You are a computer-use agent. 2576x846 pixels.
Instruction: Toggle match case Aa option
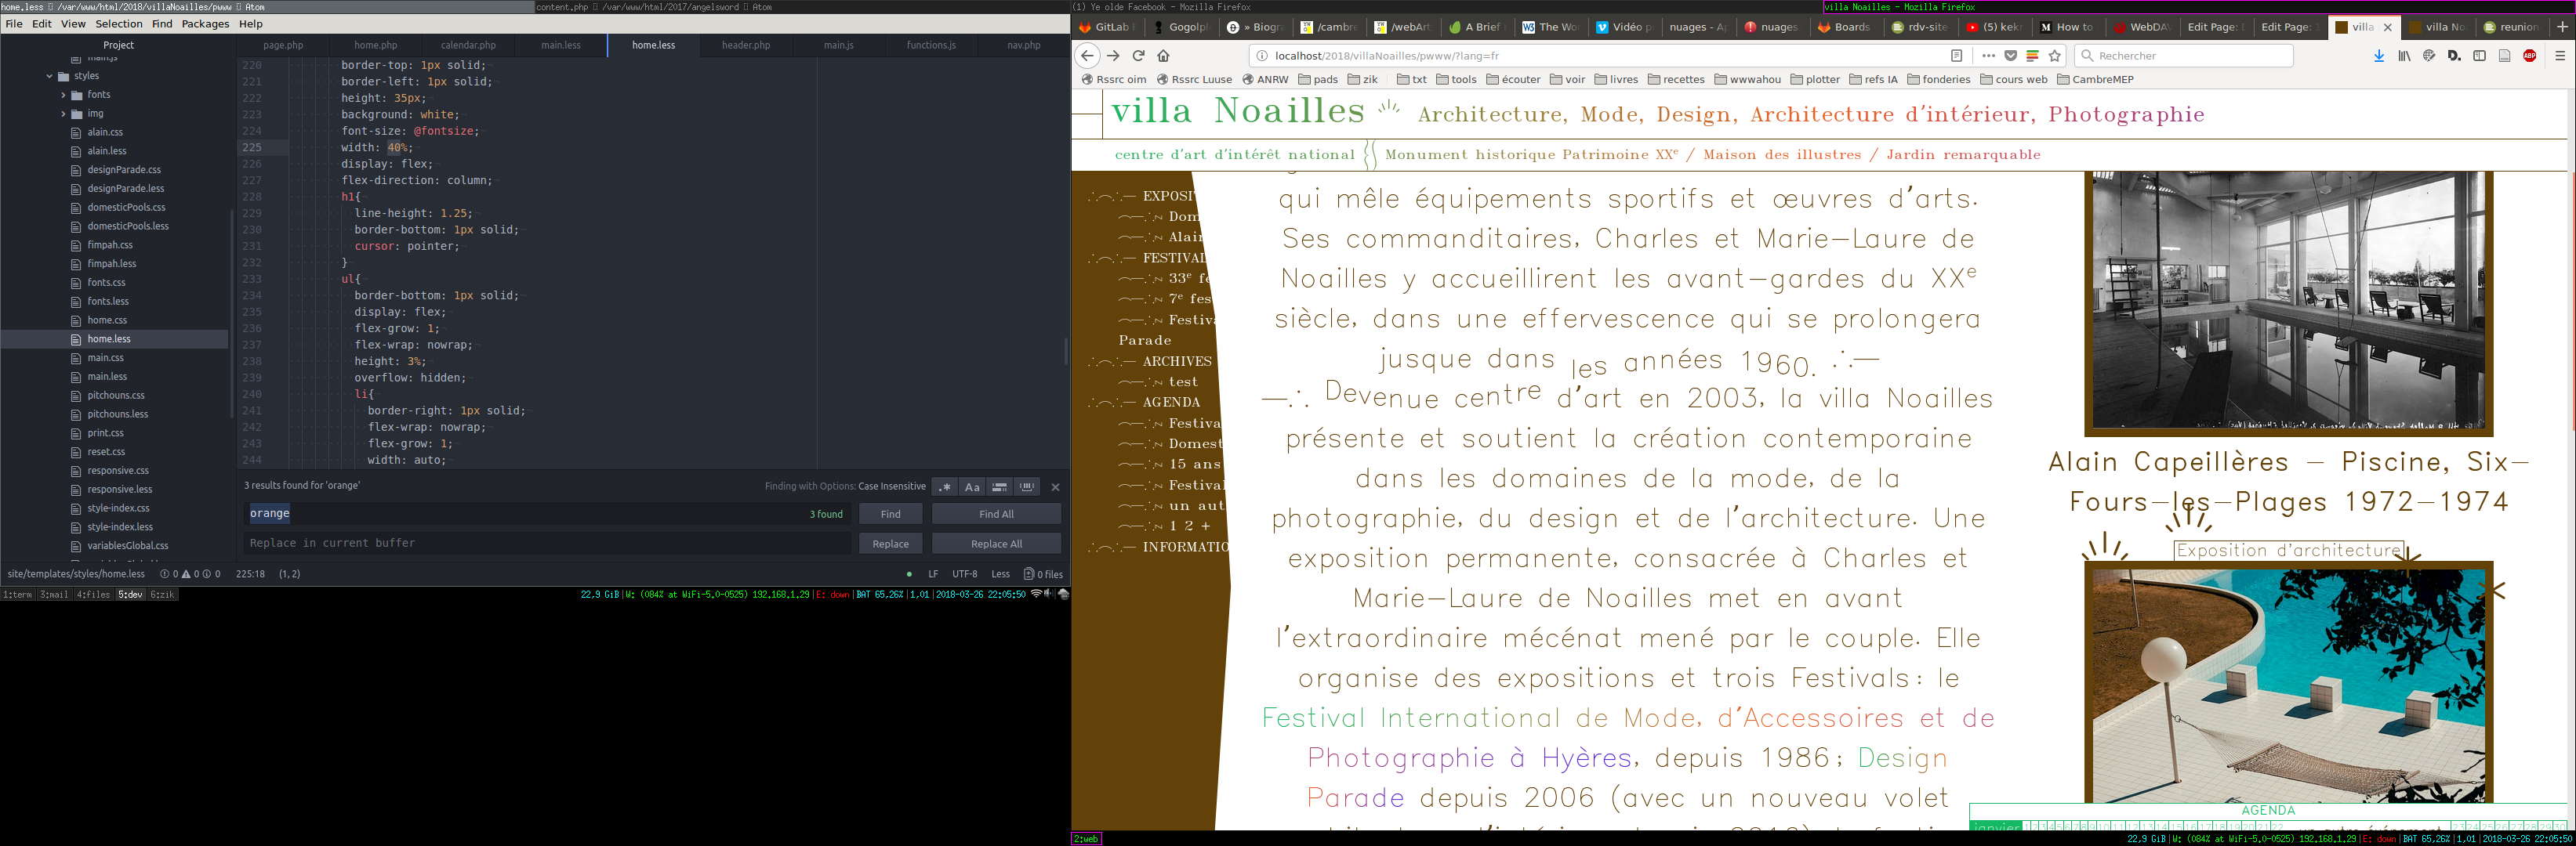point(972,486)
